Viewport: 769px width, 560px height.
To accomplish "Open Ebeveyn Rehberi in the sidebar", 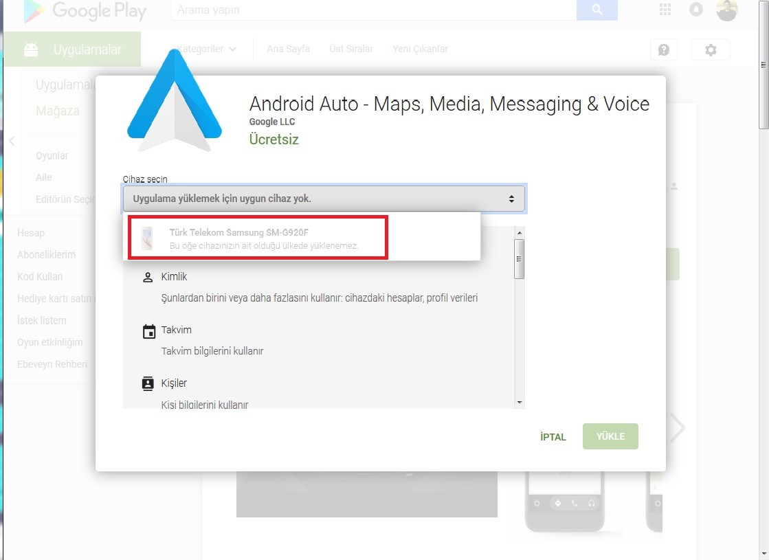I will (x=52, y=364).
